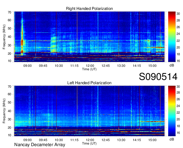The image size is (183, 148).
Task: Click the Frequency (MHz) label of left-handed plot
Action: (x=4, y=111)
